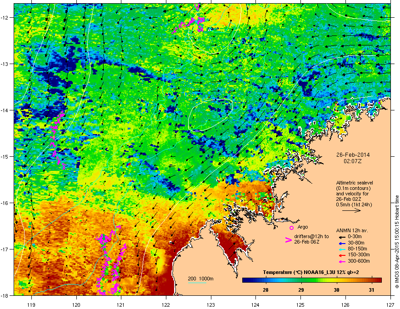Click the 29 degree colorbar label
The width and height of the screenshot is (400, 309).
point(301,290)
